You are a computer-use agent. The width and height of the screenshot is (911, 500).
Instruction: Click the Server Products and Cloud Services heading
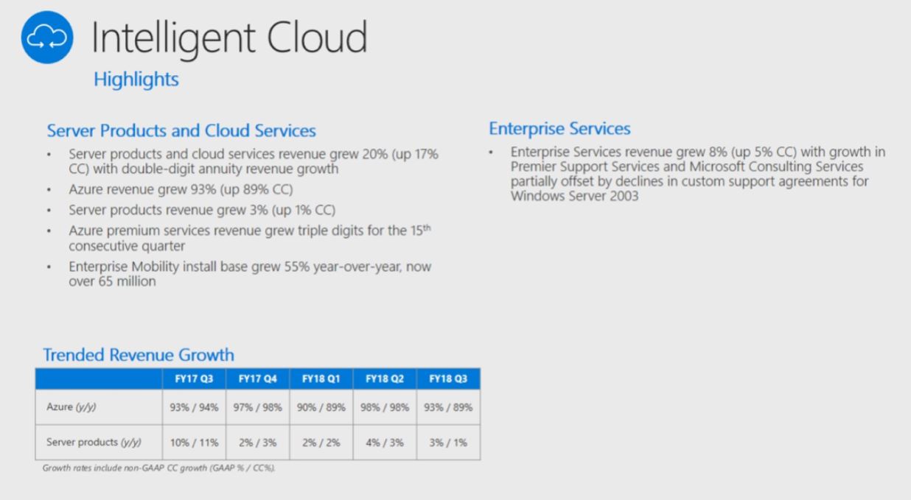pyautogui.click(x=181, y=131)
